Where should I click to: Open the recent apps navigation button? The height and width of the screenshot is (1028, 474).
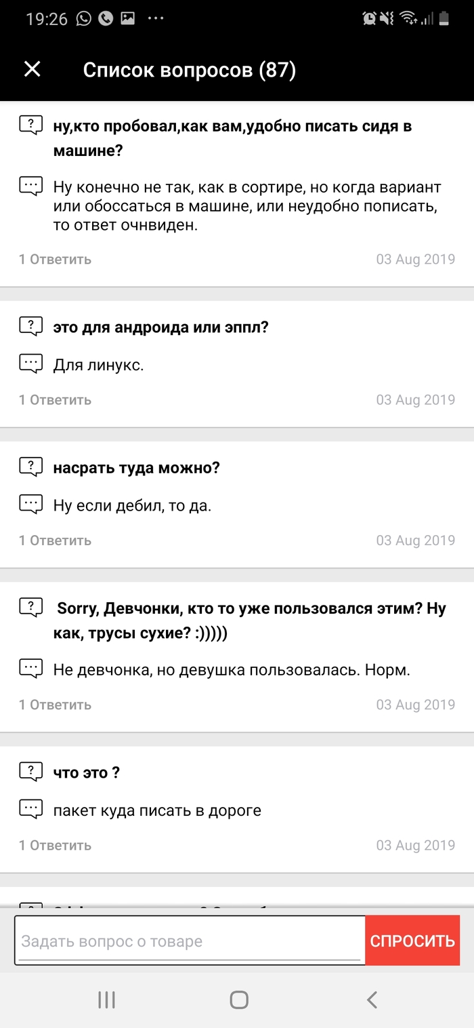[x=106, y=1000]
